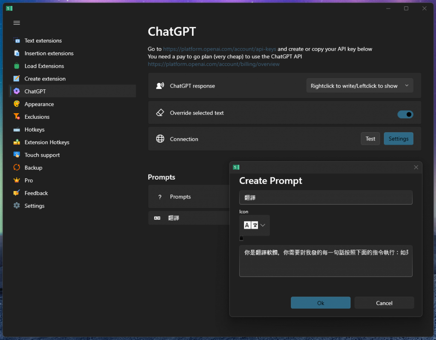Click the Backup sync icon

17,167
